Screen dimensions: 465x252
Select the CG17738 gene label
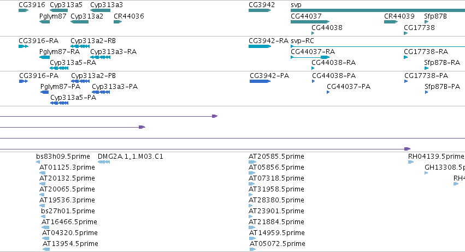[419, 27]
